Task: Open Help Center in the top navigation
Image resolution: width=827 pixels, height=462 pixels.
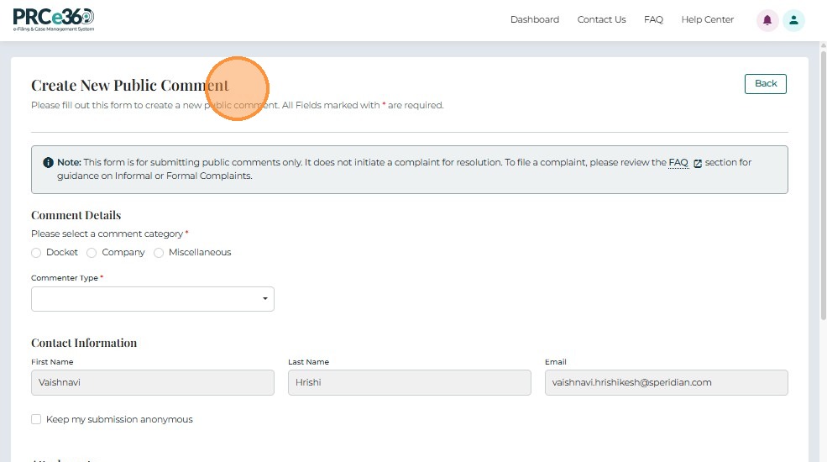Action: point(707,19)
